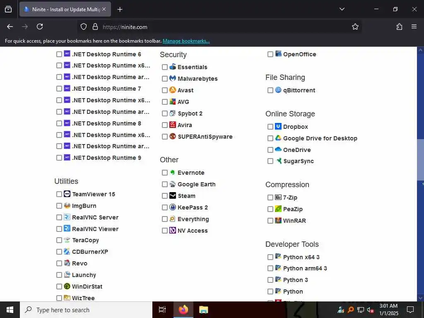Select the RealVNC Viewer checkbox

click(59, 229)
